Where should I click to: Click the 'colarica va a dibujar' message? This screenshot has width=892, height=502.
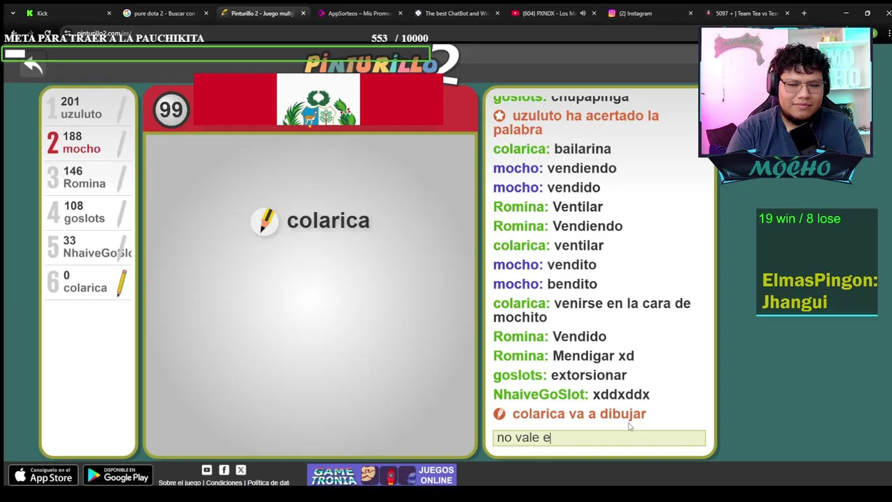pyautogui.click(x=579, y=413)
